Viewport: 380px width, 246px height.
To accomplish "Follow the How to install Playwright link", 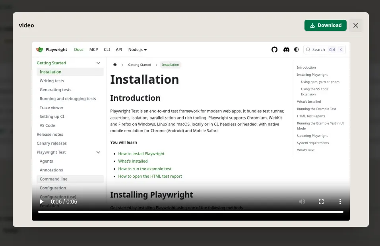I will pyautogui.click(x=141, y=154).
